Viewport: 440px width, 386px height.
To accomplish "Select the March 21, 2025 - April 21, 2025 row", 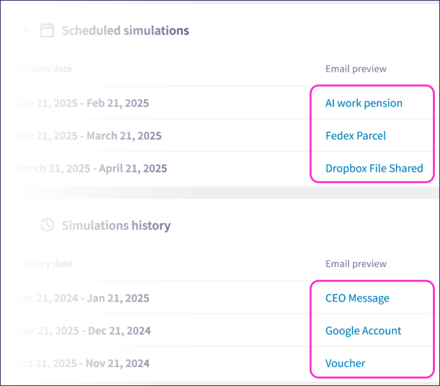I will pos(92,168).
